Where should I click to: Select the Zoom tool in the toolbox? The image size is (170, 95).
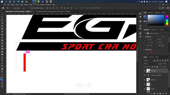click(x=2, y=72)
